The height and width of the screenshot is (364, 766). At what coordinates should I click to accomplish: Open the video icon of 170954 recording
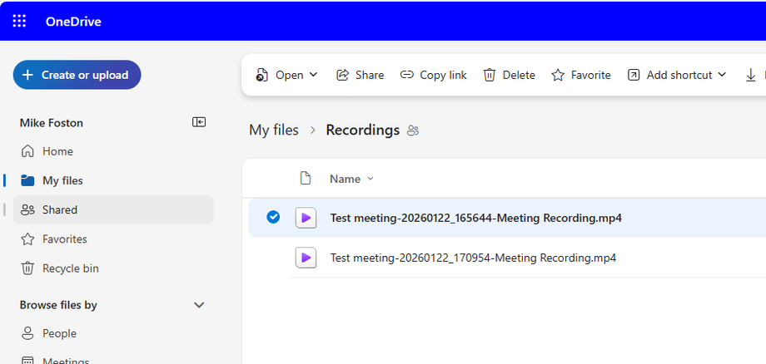[x=306, y=258]
